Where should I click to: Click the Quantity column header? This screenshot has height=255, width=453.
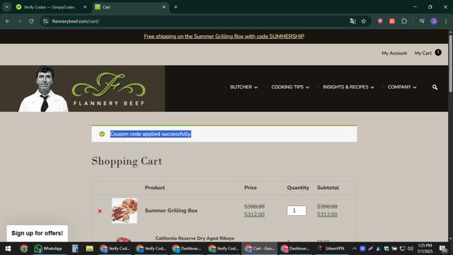tap(298, 188)
